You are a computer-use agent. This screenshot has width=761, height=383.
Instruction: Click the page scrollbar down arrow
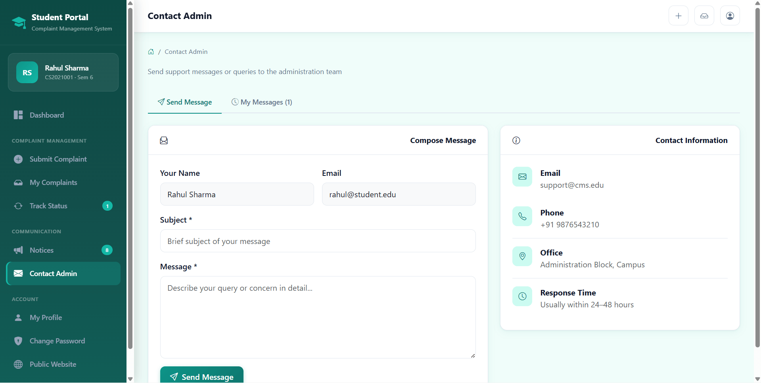(757, 379)
